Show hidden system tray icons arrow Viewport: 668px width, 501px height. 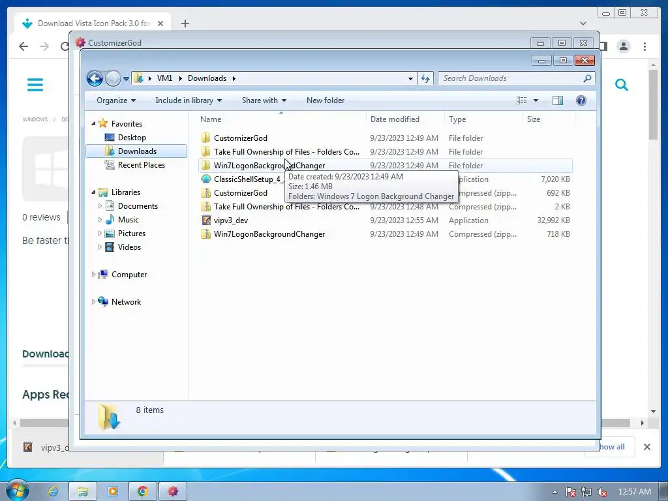pyautogui.click(x=554, y=492)
